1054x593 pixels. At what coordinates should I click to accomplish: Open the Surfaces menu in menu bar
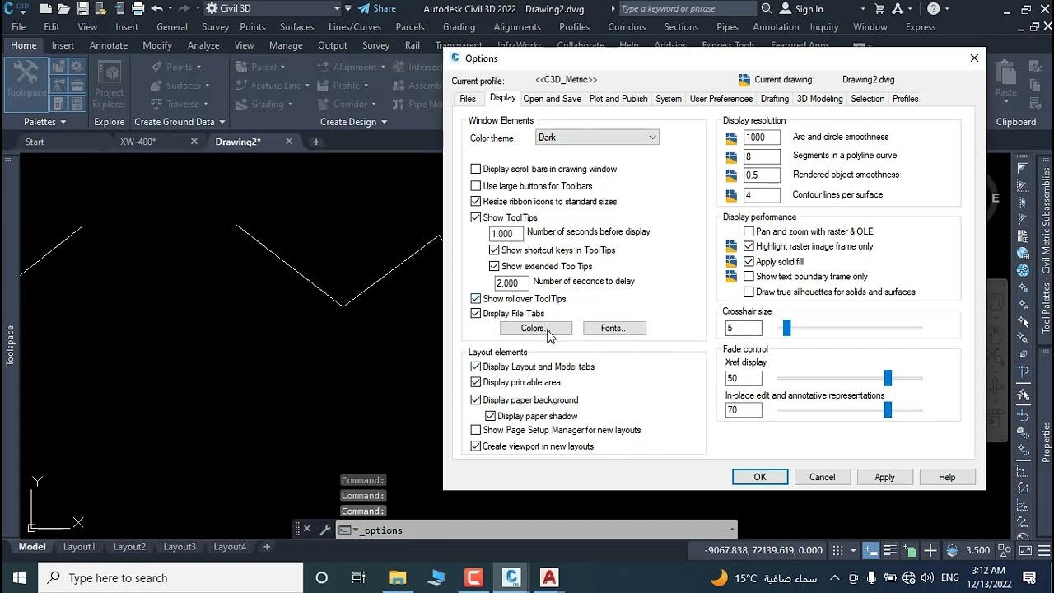[x=296, y=26]
